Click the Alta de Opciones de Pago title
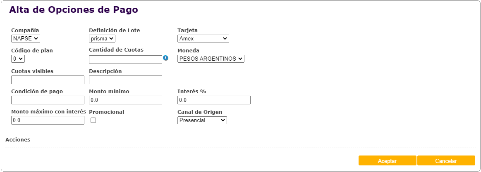 point(74,10)
